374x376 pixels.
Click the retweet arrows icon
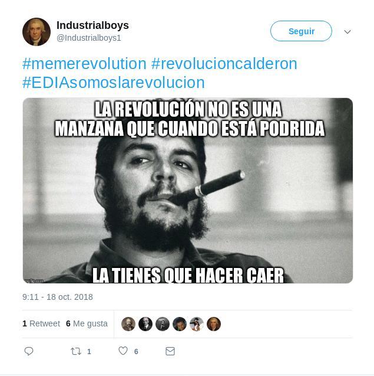point(76,351)
